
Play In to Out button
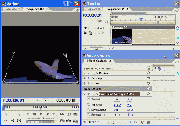click(x=19, y=120)
